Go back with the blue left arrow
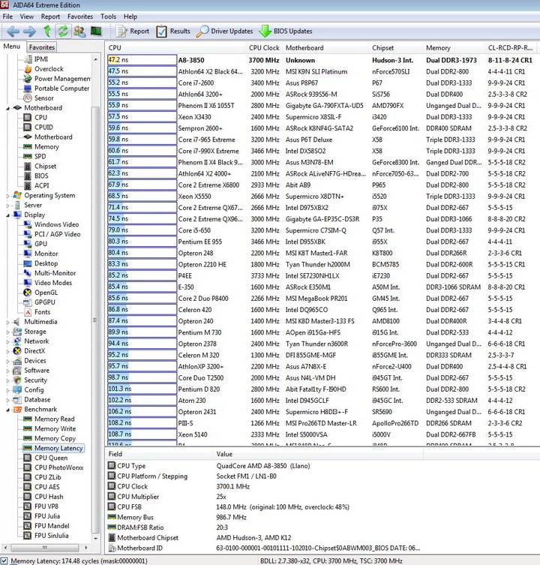Viewport: 540px width, 565px height. [13, 32]
